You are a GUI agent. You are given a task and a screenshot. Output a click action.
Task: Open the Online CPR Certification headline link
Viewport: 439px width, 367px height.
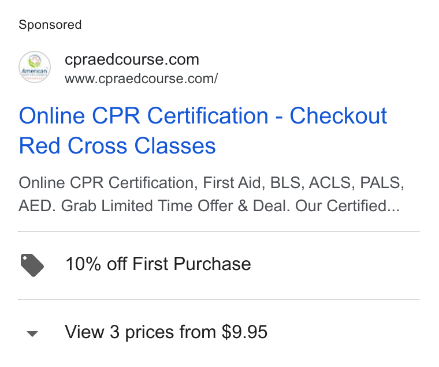tap(203, 130)
